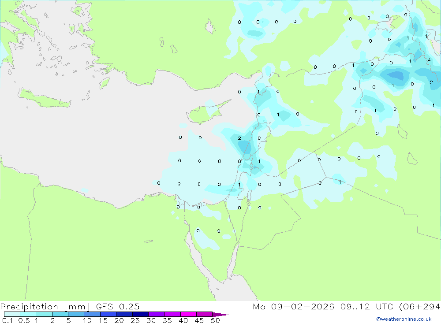This screenshot has height=323, width=441.
Task: Select the 45–50 mm legend color swatch
Action: [x=205, y=314]
